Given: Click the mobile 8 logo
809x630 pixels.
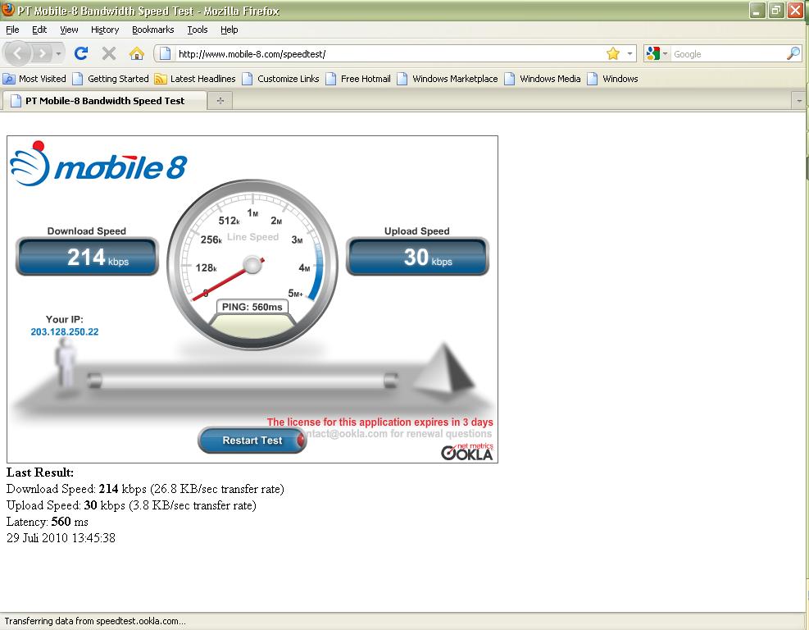Looking at the screenshot, I should (x=98, y=164).
